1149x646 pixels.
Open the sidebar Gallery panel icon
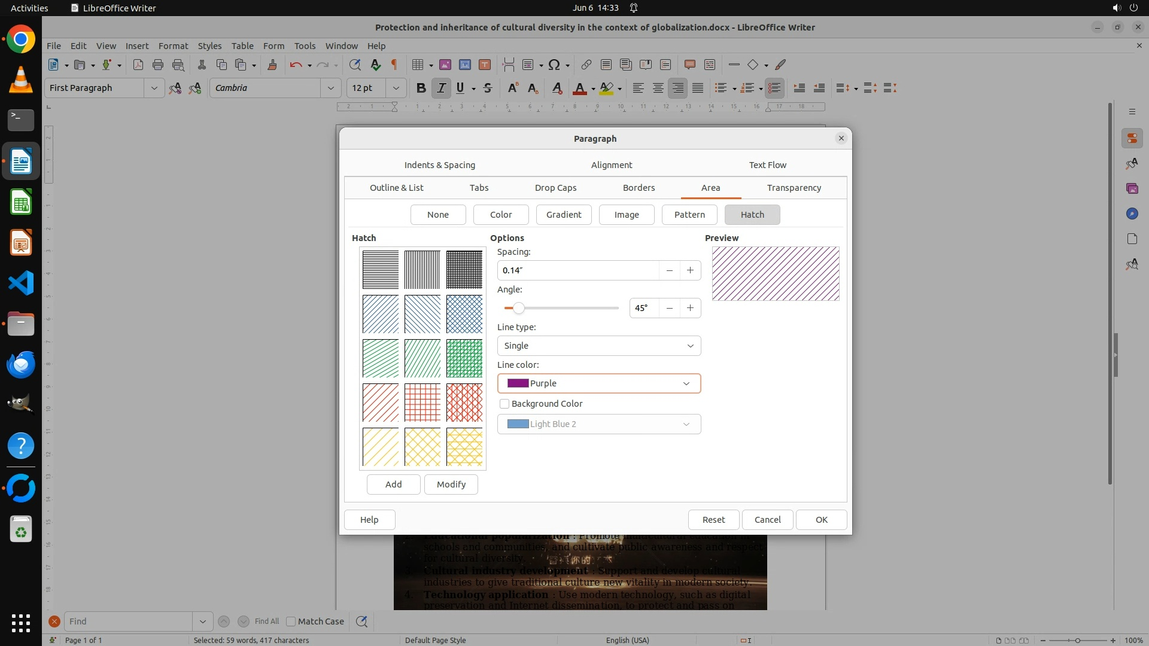point(1132,188)
